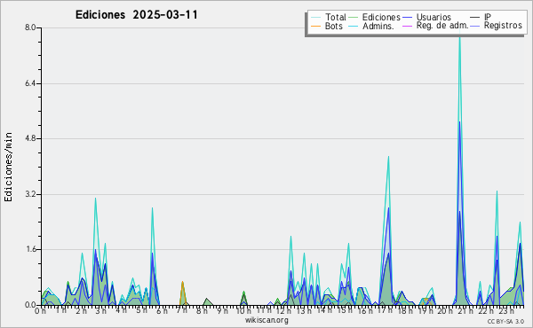Screen dimensions: 533x328
Task: Click the 2 h x-axis label
Action: pyautogui.click(x=81, y=310)
